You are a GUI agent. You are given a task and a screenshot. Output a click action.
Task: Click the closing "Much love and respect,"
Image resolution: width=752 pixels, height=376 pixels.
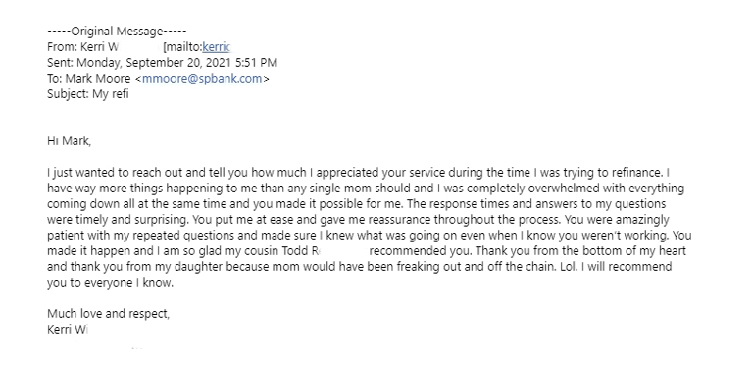108,313
